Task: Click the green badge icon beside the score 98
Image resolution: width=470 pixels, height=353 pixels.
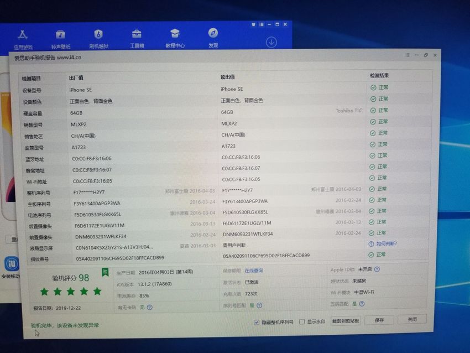Action: click(x=105, y=272)
